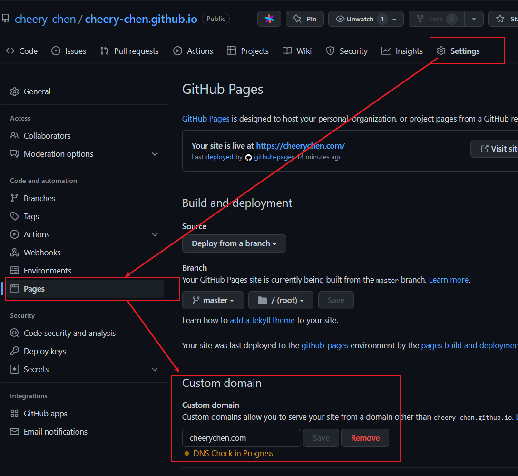Click the colorful asterisk icon button

tap(269, 19)
